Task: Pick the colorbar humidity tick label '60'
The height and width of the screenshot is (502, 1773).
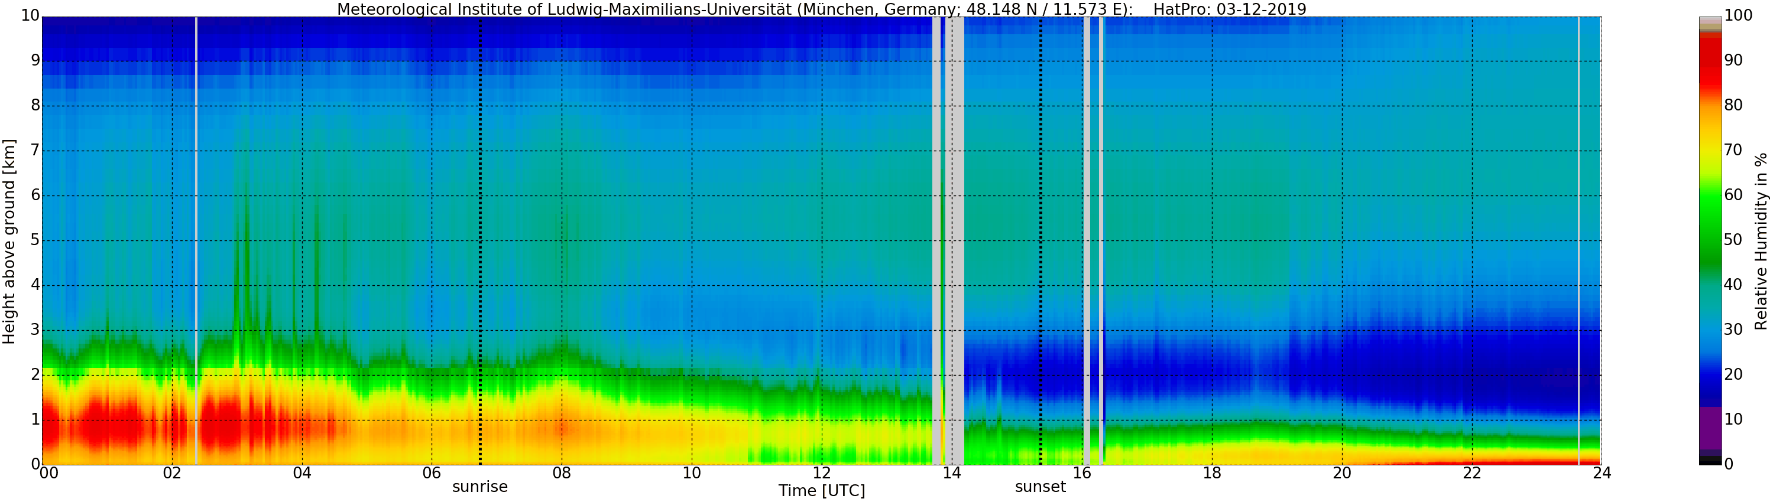Action: point(1733,195)
